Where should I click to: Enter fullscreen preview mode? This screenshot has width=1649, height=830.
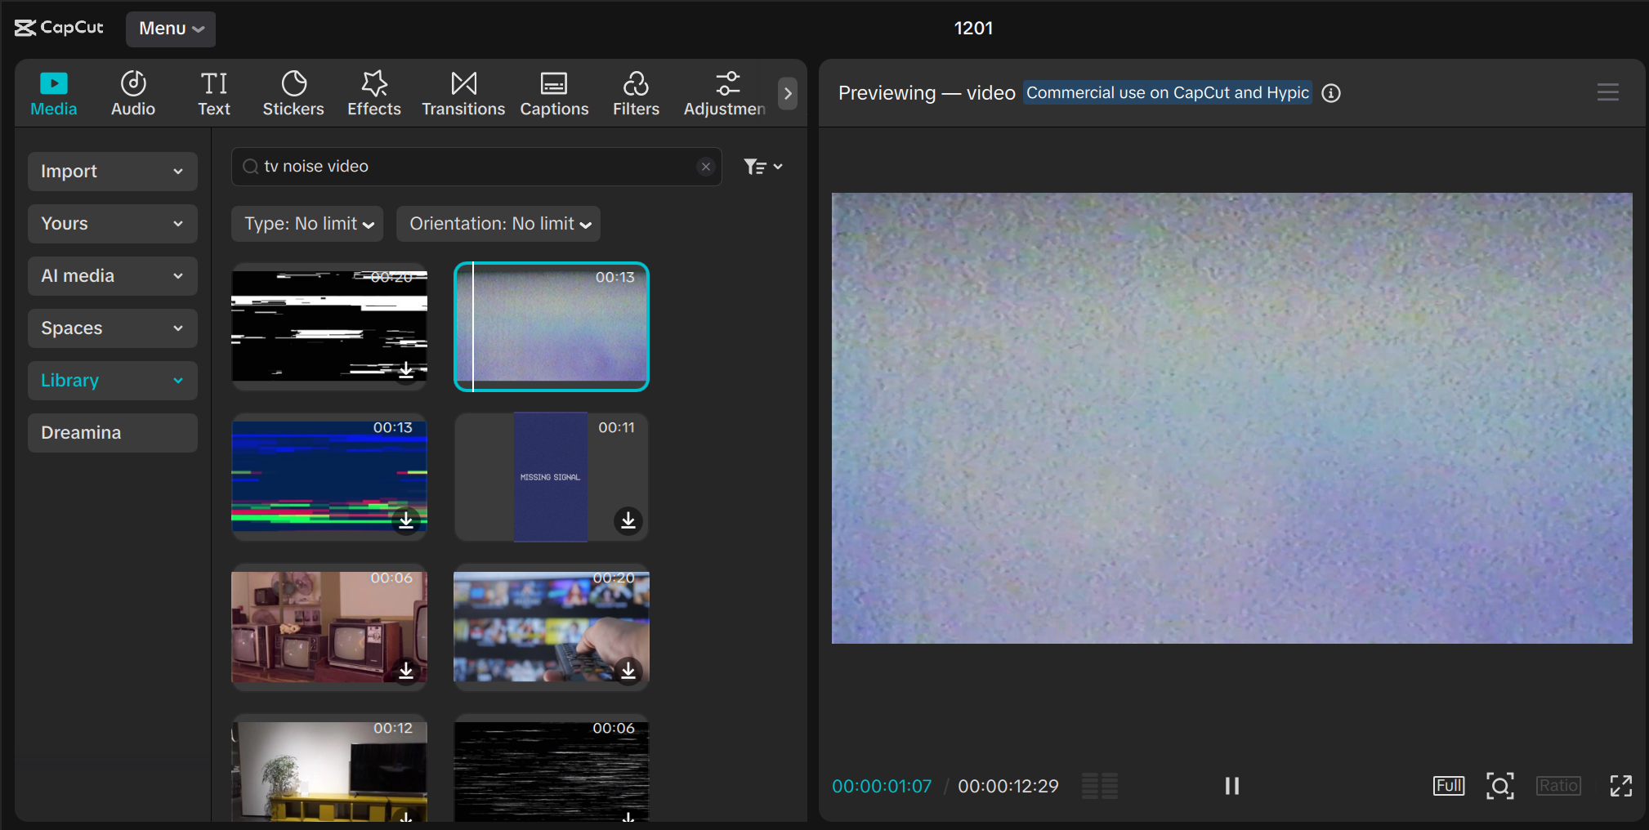[x=1621, y=786]
